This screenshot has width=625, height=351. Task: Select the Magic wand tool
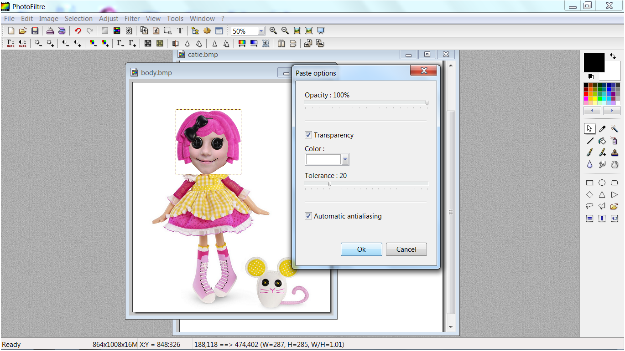[615, 129]
